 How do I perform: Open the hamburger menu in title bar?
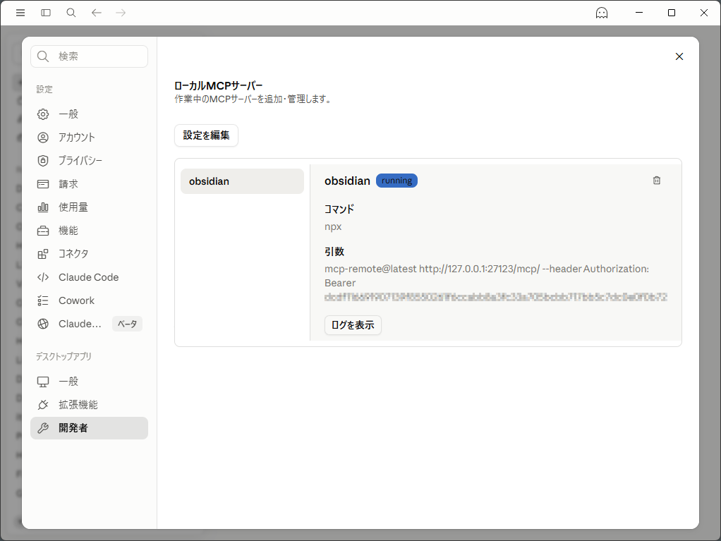click(x=20, y=13)
